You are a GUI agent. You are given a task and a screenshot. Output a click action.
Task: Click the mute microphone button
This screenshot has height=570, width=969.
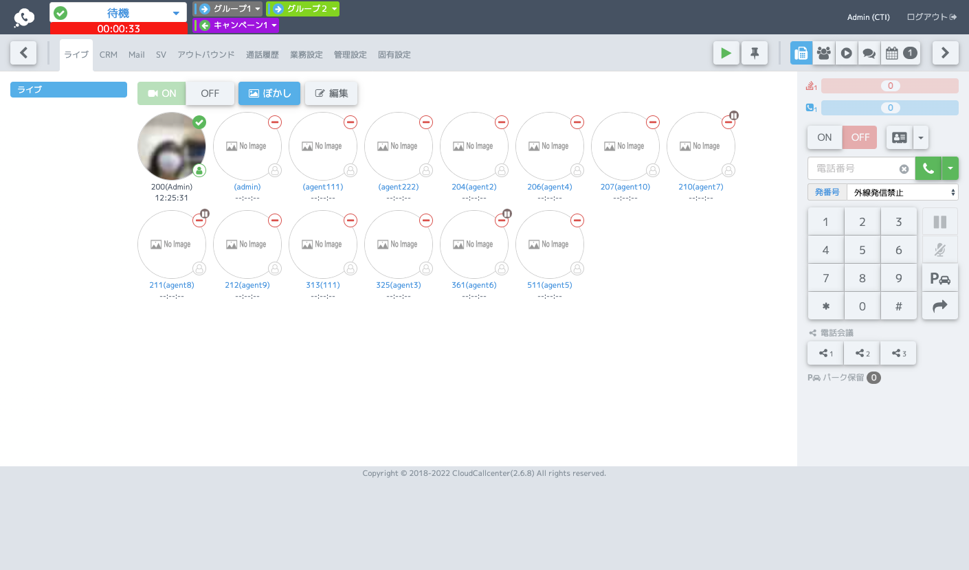click(x=940, y=250)
